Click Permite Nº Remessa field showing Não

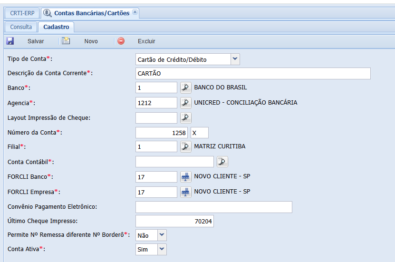146,235
